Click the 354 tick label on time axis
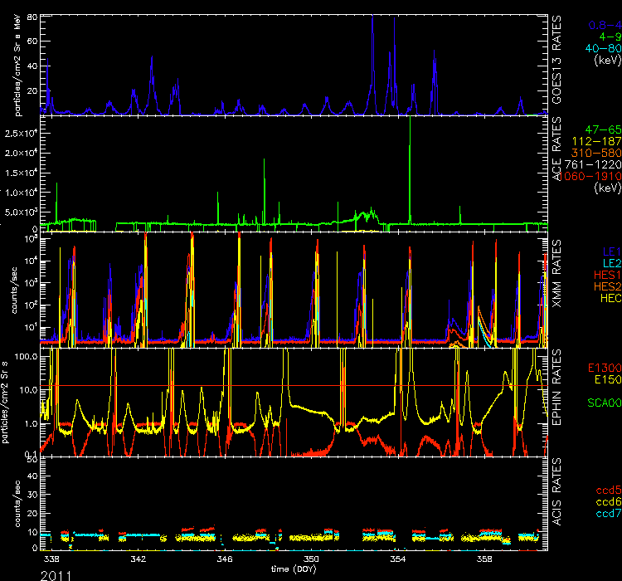This screenshot has width=622, height=581. point(398,559)
